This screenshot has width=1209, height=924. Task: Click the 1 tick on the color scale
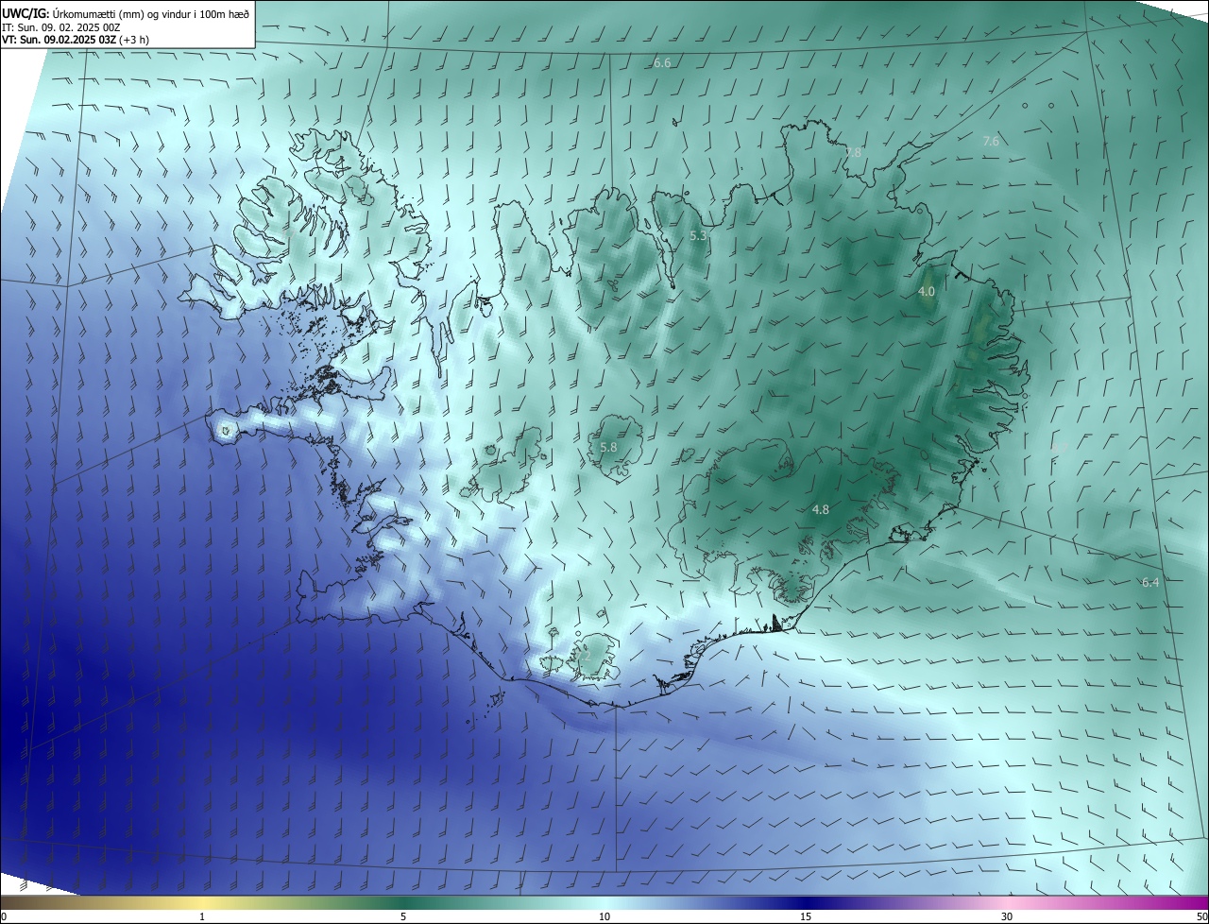pos(202,917)
